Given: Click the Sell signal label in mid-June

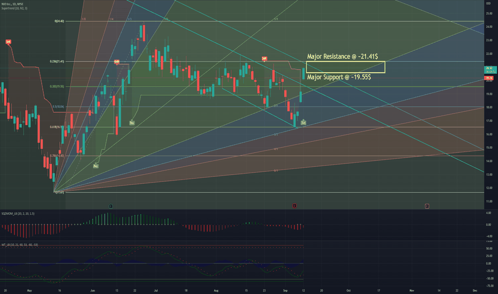Looking at the screenshot, I should (x=116, y=61).
